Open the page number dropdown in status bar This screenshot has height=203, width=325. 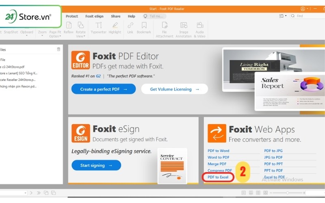[25, 193]
